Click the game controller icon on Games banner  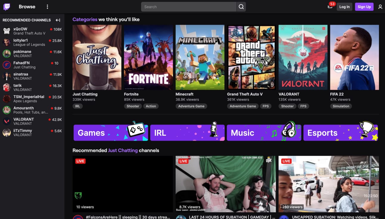136,130
